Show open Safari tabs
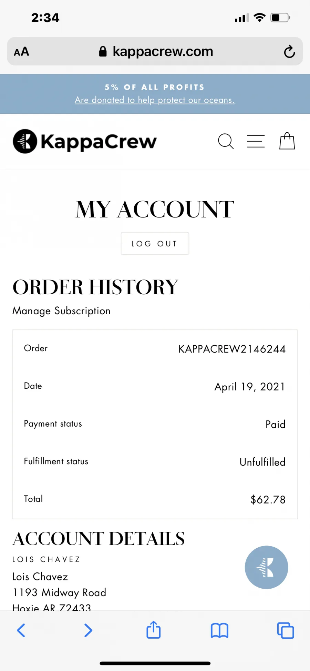The width and height of the screenshot is (310, 671). click(x=286, y=630)
